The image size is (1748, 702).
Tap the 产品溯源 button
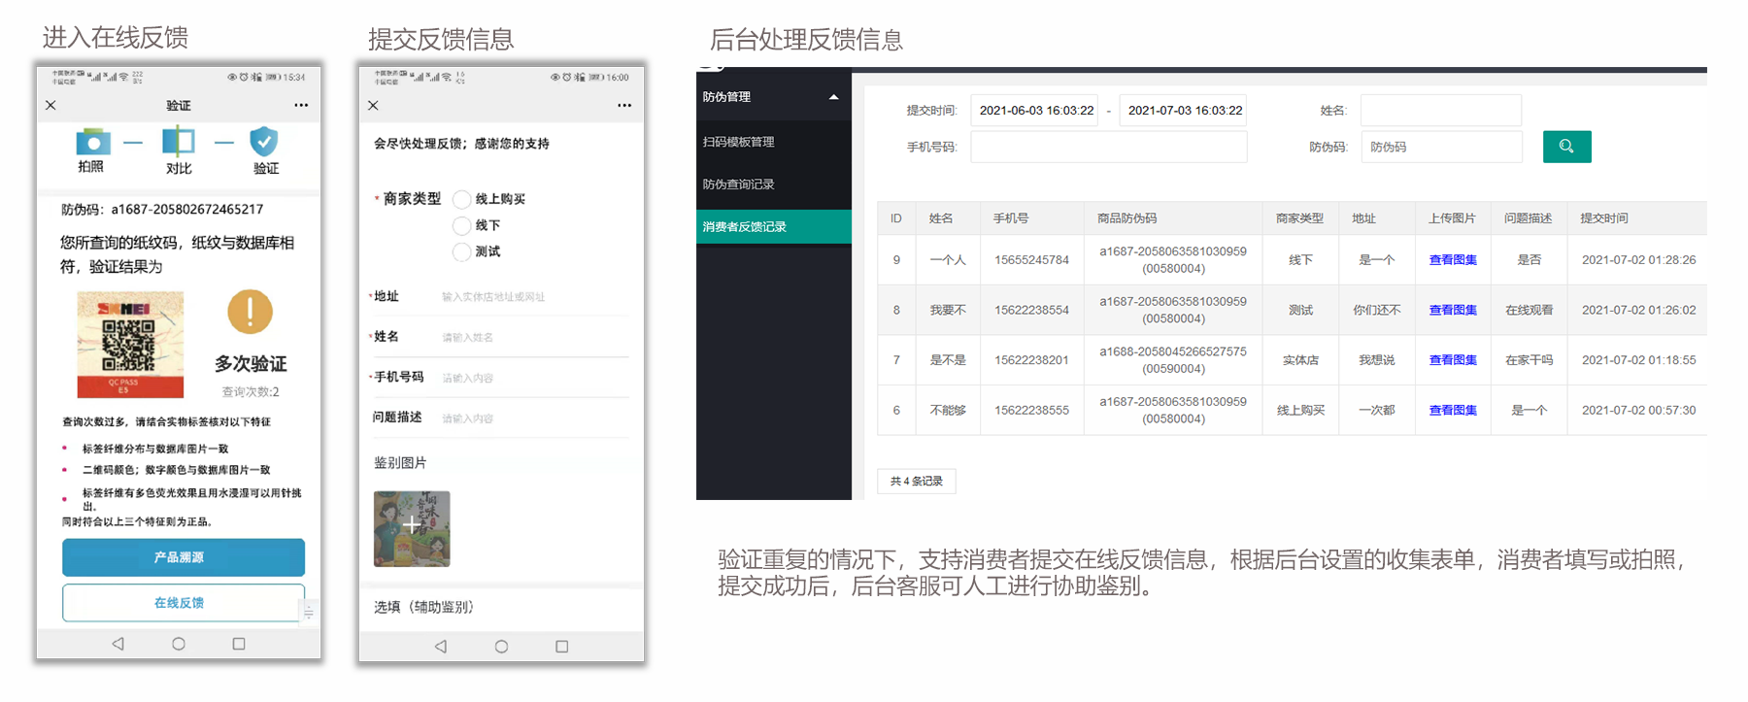[184, 557]
